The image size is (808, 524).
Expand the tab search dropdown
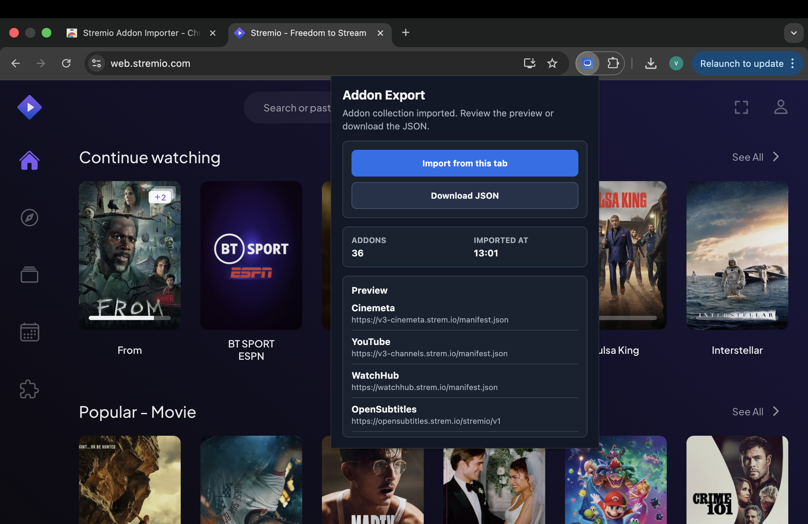pyautogui.click(x=794, y=33)
